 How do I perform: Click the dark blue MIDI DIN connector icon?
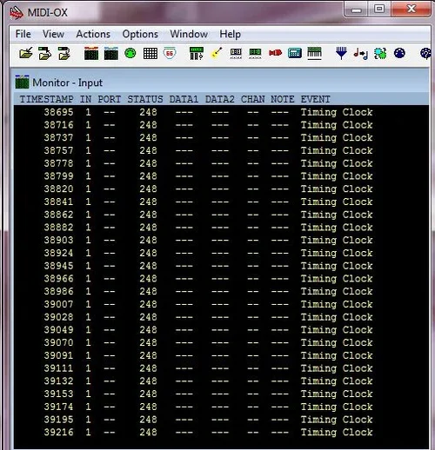click(x=399, y=53)
